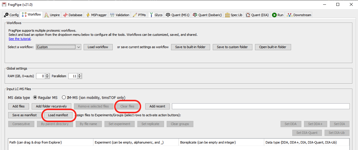358x150 pixels.
Task: Click the Bioreplicate column header
Action: pyautogui.click(x=221, y=142)
